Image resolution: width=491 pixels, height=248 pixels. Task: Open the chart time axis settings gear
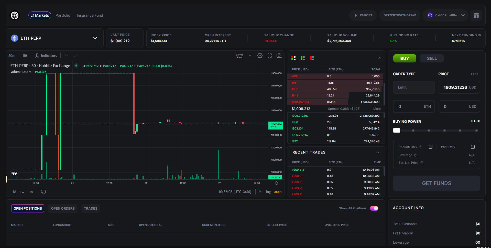pos(276,183)
